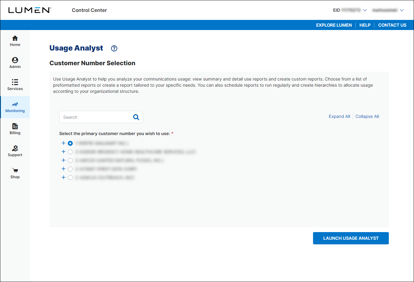Screen dimensions: 414x282
Task: Click HELP in the blue bar
Action: (365, 25)
